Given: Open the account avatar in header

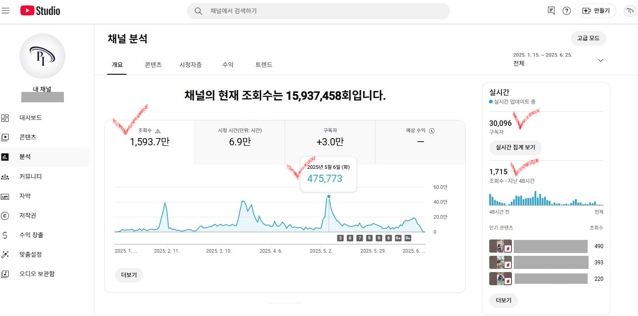Looking at the screenshot, I should click(x=630, y=11).
